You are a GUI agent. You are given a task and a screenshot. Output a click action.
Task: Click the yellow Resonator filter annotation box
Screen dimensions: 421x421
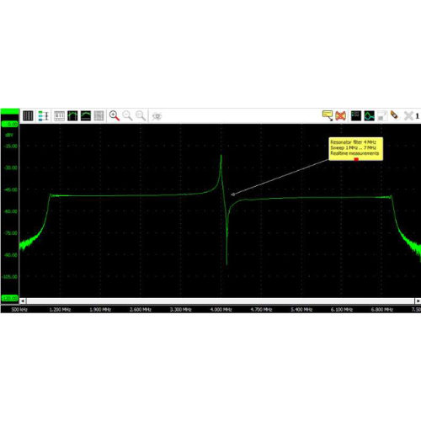point(356,149)
